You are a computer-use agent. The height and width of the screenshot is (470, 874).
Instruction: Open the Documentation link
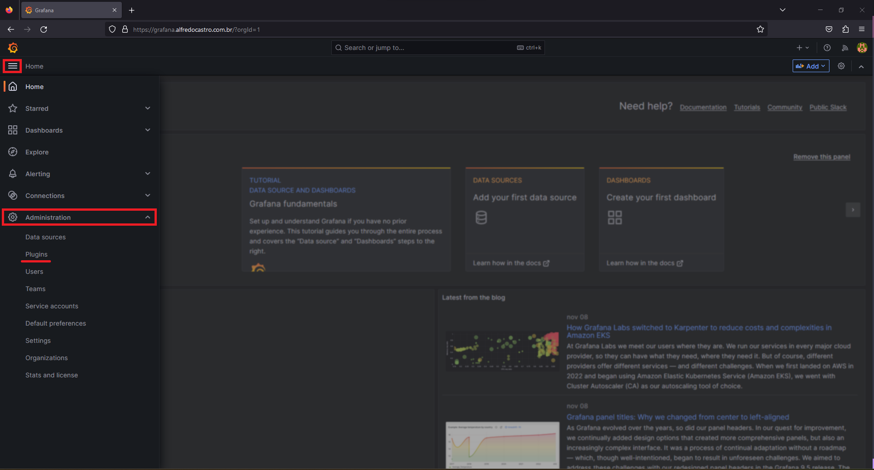pos(703,107)
